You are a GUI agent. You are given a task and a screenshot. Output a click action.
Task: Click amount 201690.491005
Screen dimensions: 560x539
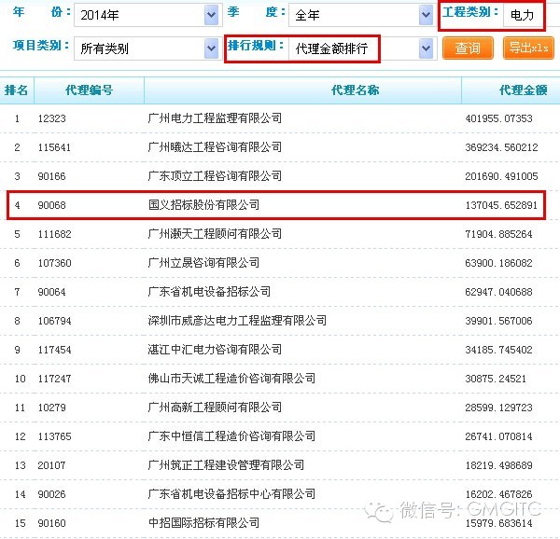click(501, 176)
